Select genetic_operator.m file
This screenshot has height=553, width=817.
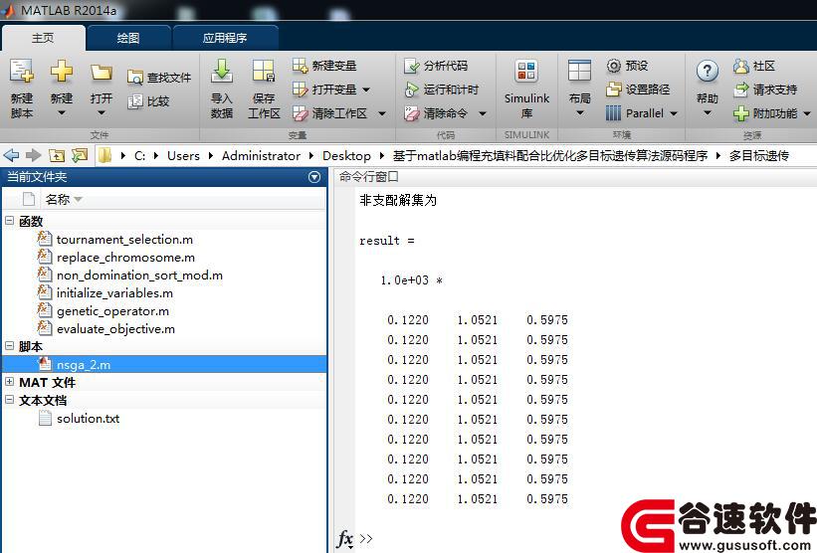tap(112, 311)
